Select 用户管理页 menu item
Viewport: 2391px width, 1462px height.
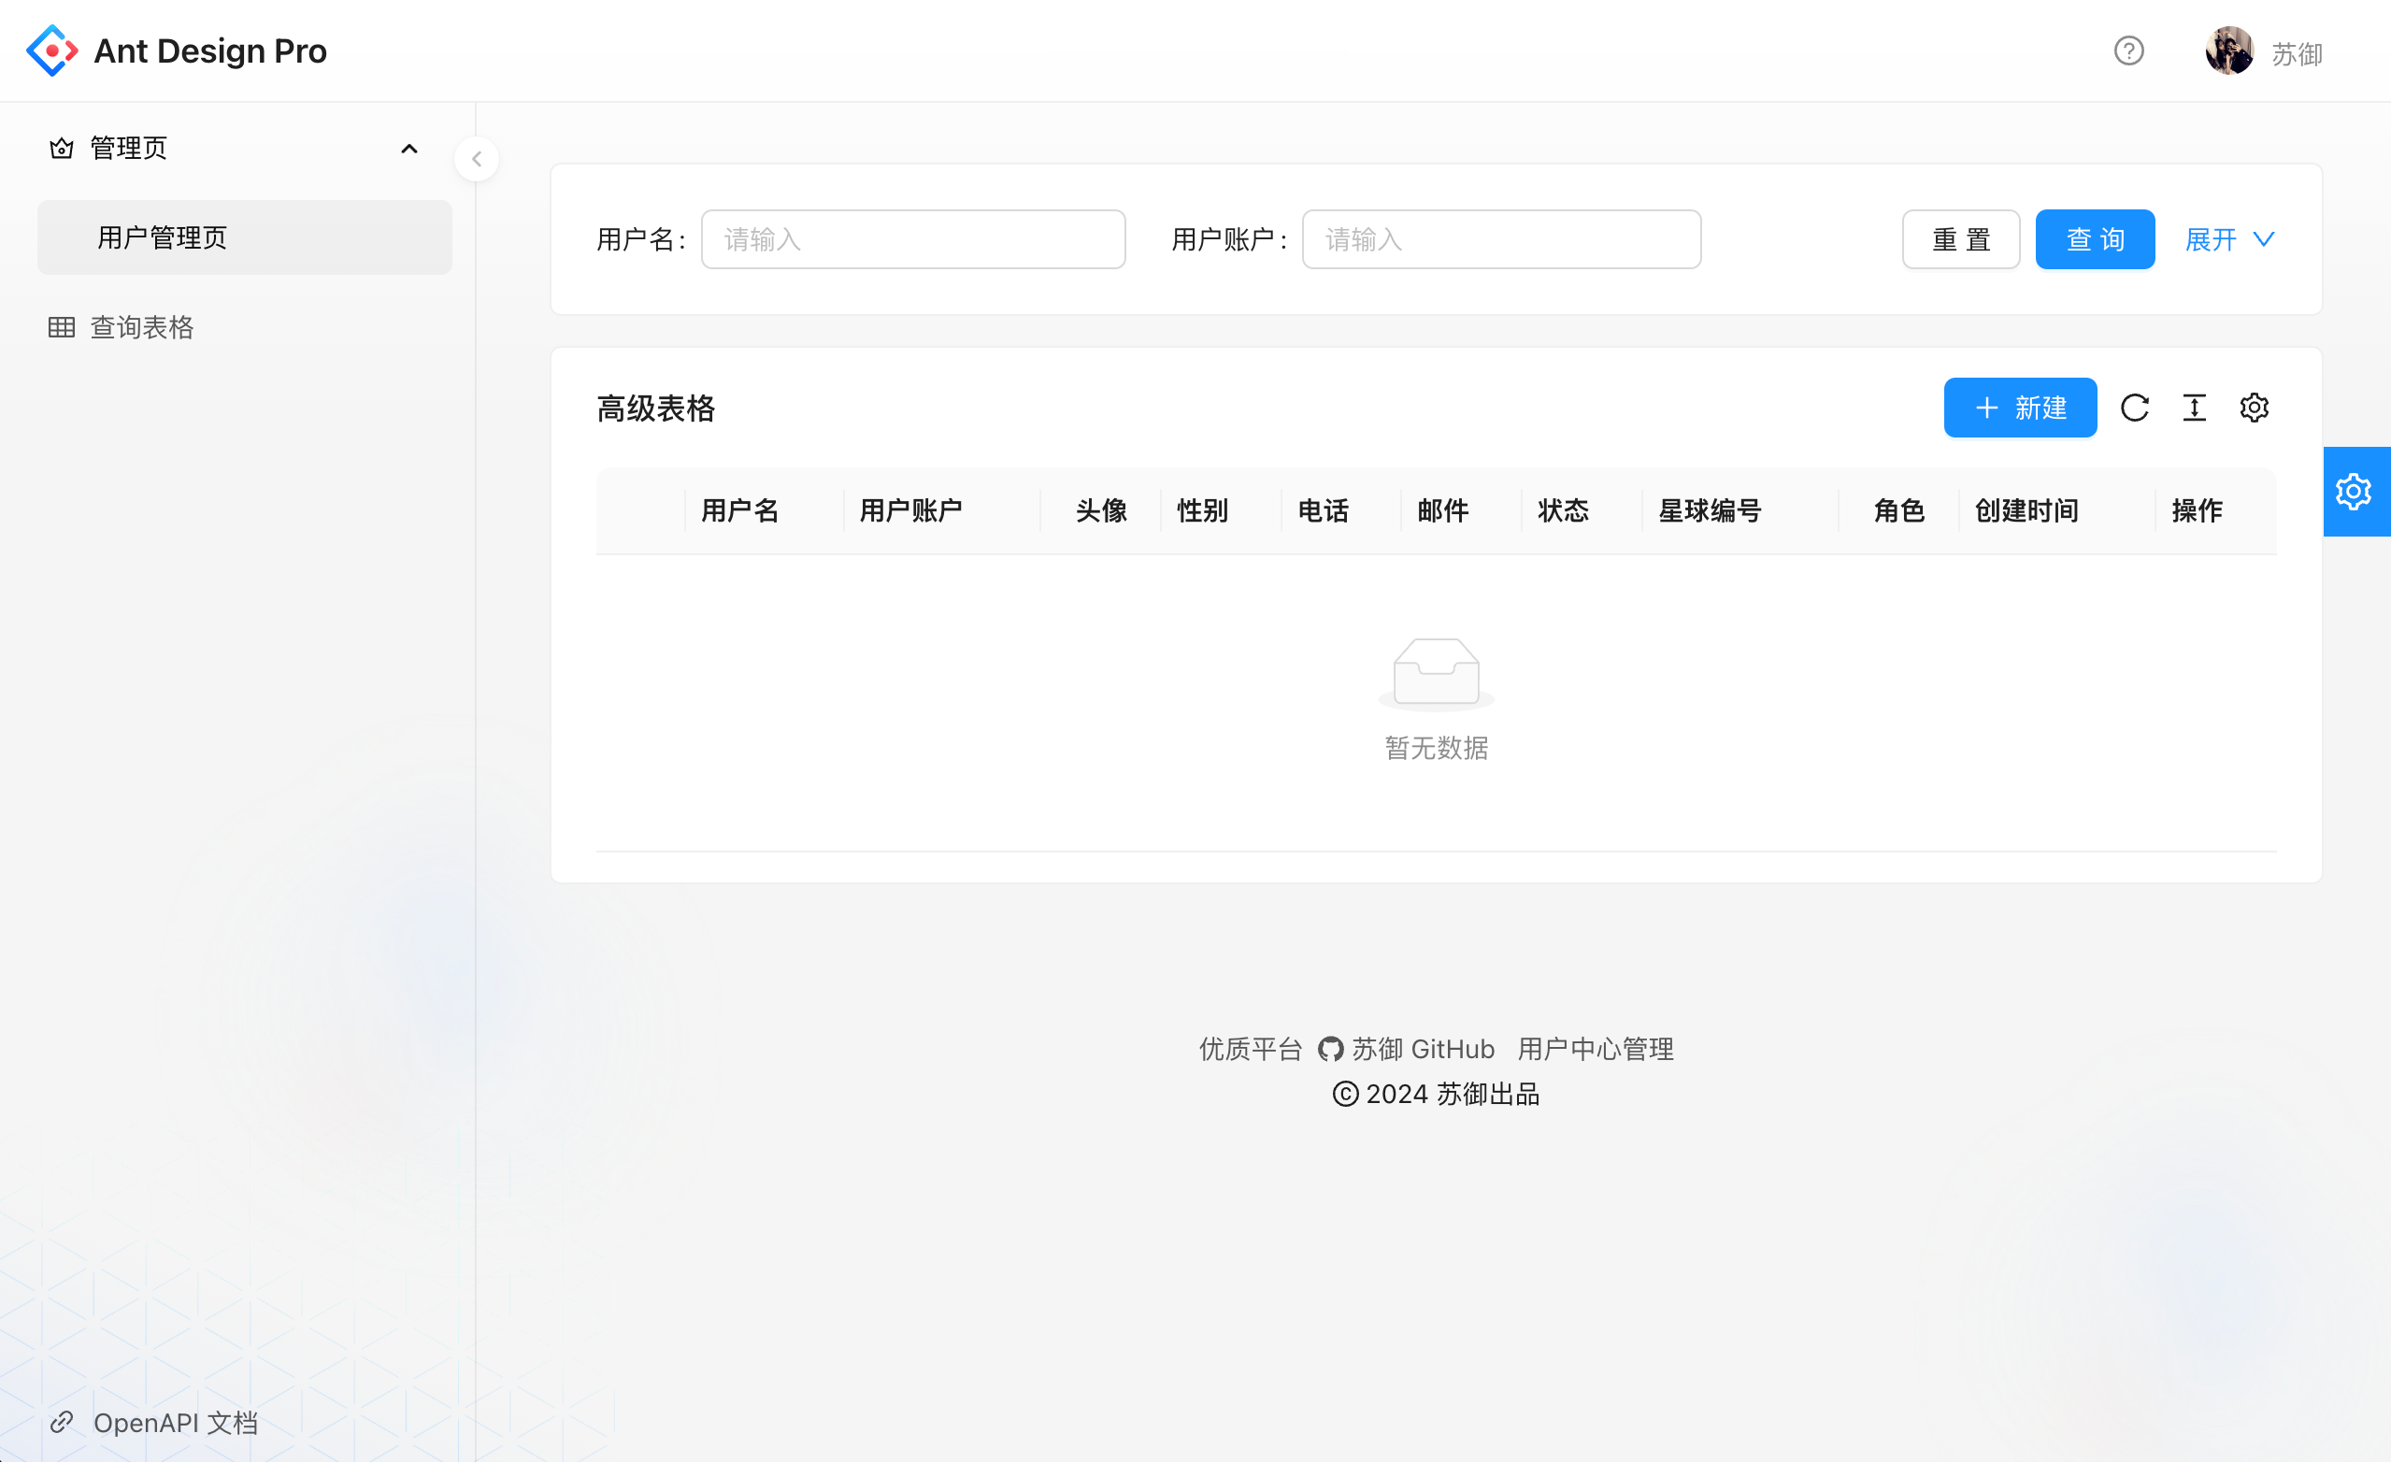coord(162,237)
